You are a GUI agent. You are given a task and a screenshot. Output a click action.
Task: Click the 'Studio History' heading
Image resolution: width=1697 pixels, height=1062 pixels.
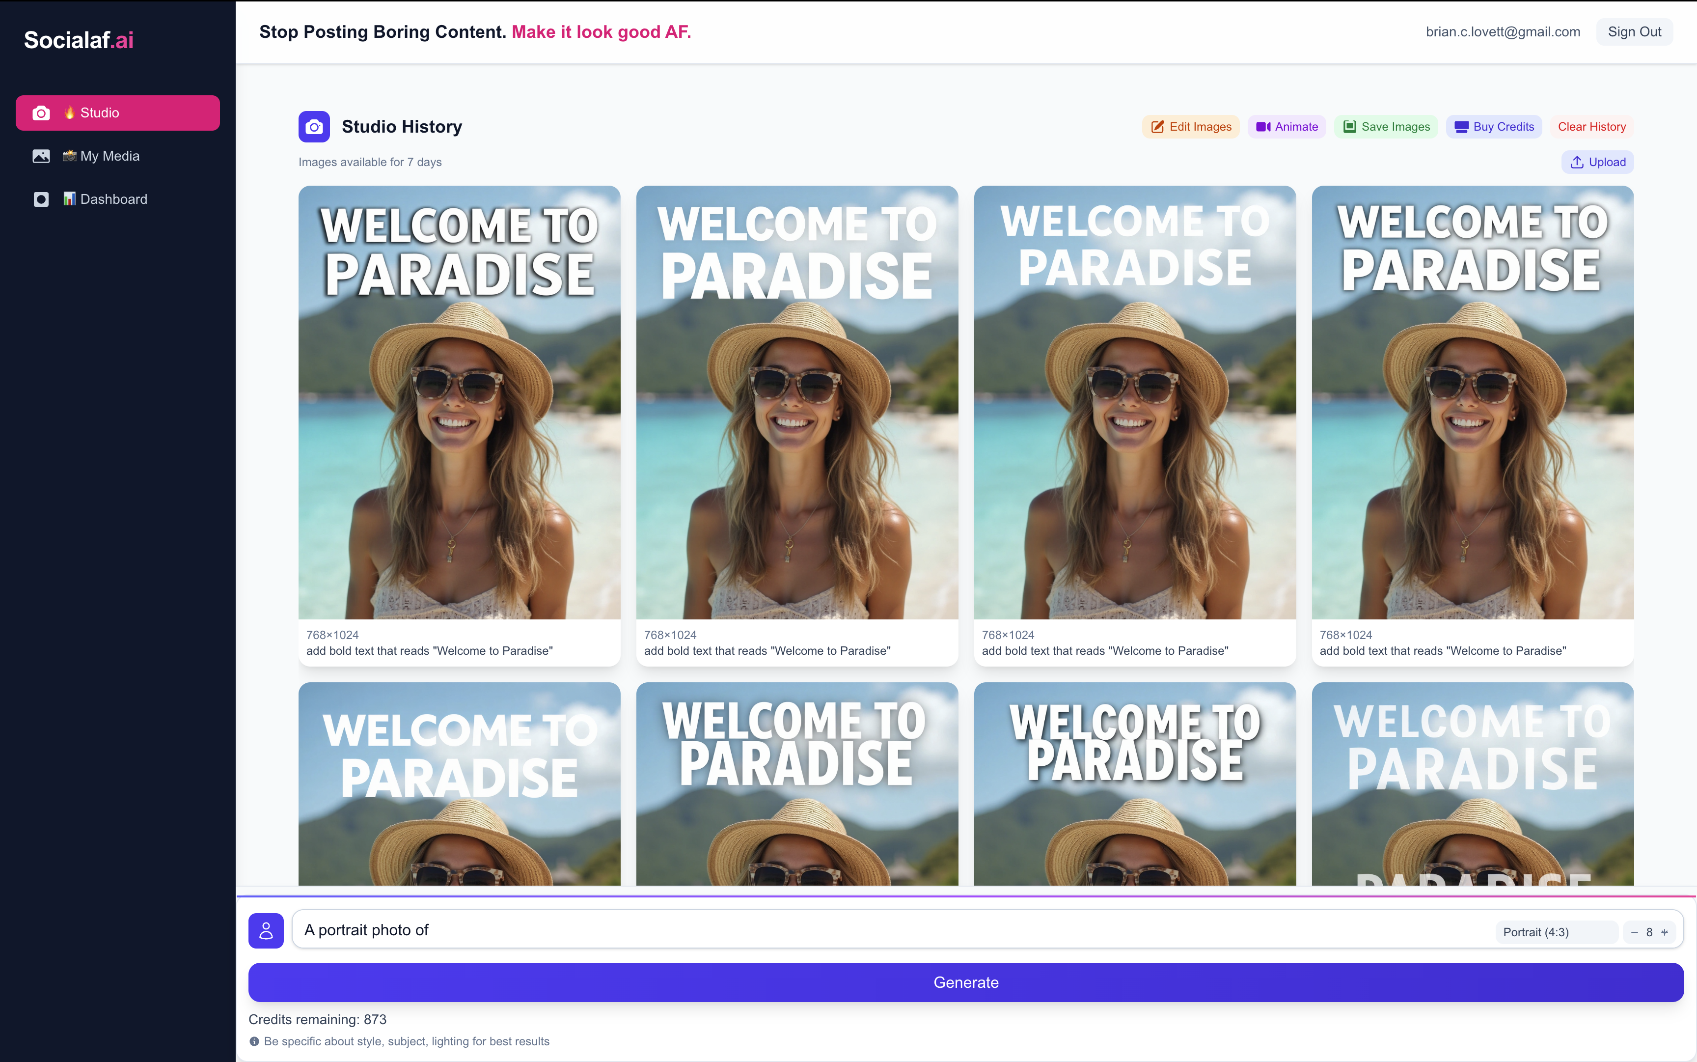pyautogui.click(x=402, y=127)
